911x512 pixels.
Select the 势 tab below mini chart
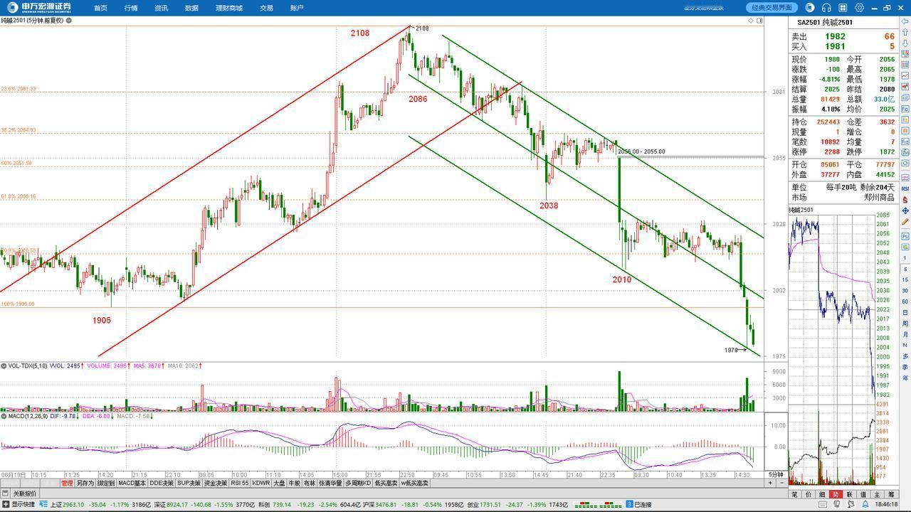pos(836,494)
